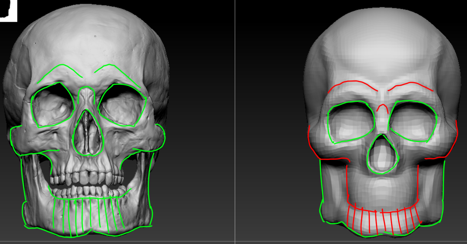Open the white silhouette thumbnail in top-left corner
The image size is (467, 244).
click(8, 11)
